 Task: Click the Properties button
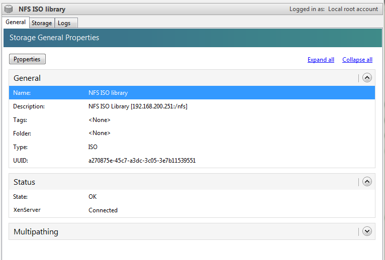tap(27, 59)
